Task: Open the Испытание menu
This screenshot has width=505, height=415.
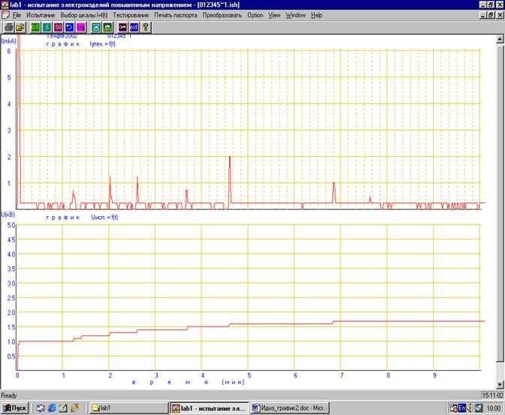Action: (x=41, y=15)
